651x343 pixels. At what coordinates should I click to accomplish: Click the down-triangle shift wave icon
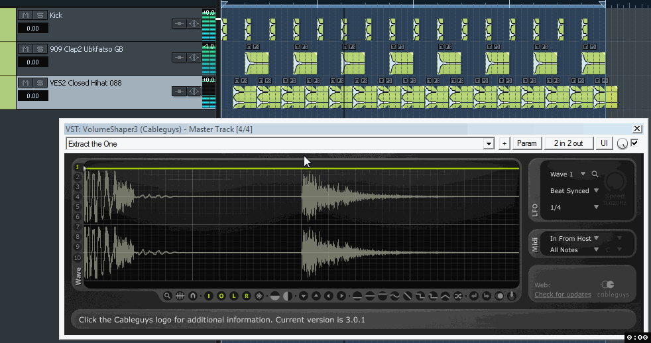coord(304,296)
